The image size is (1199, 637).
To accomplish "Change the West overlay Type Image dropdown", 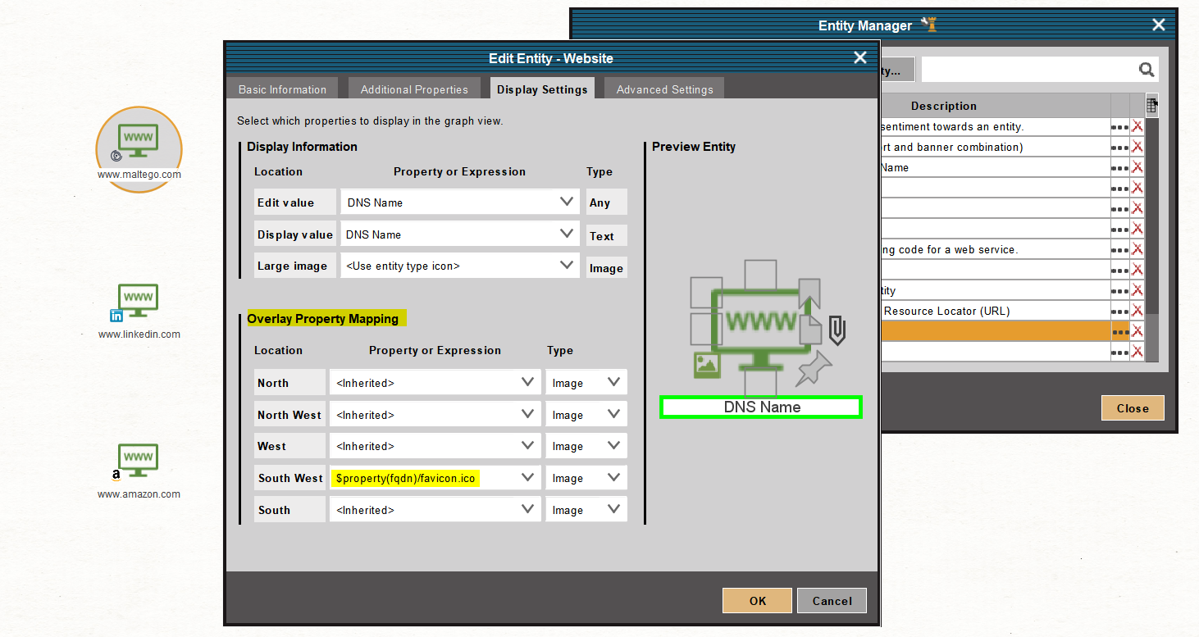I will [586, 446].
